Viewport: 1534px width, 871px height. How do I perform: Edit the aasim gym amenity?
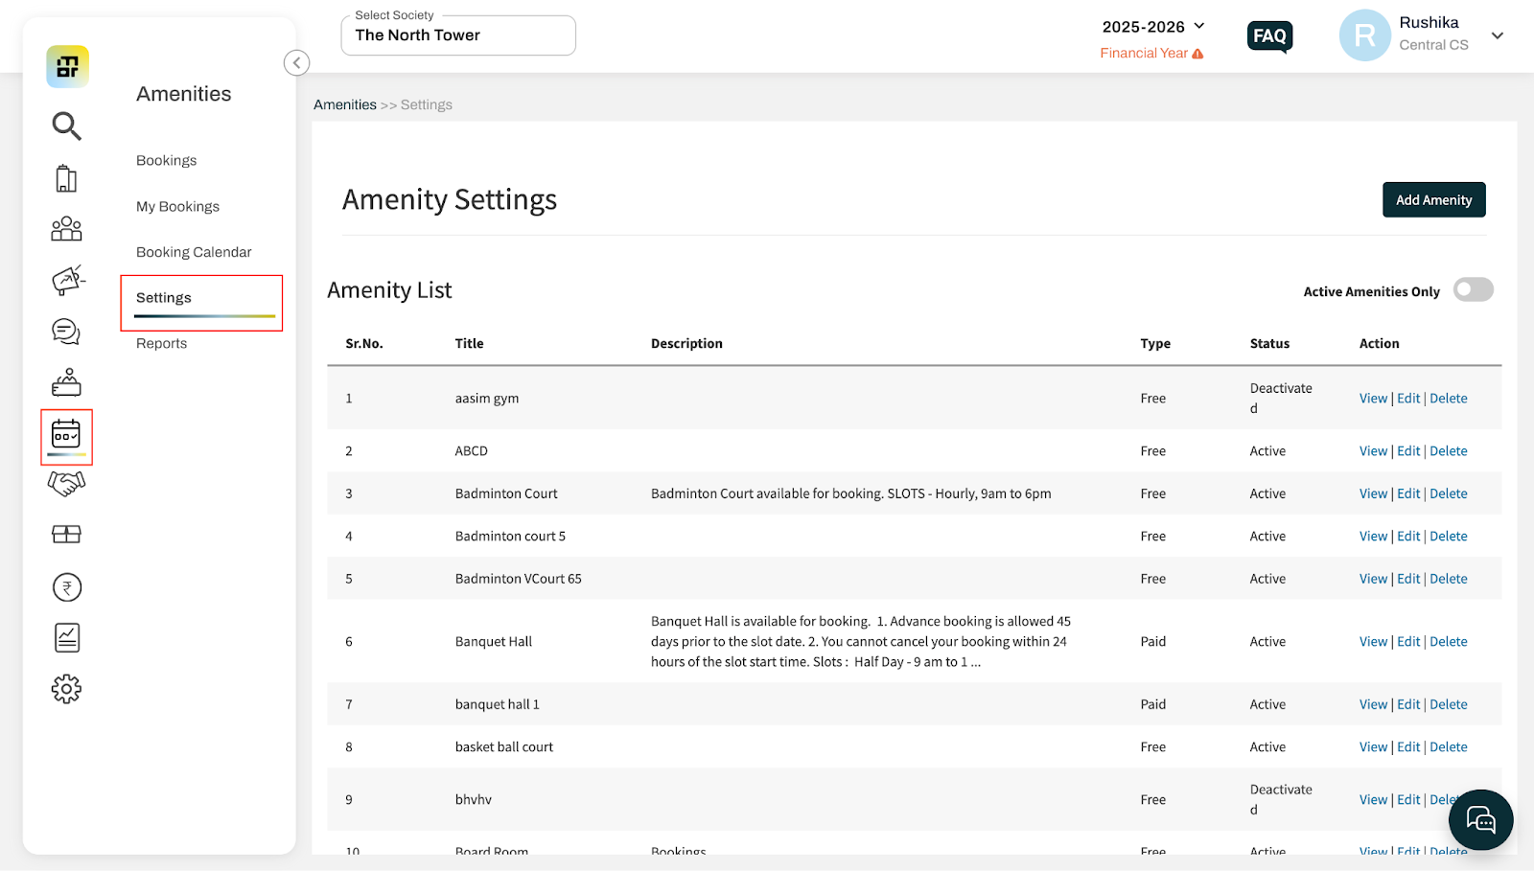pos(1408,399)
